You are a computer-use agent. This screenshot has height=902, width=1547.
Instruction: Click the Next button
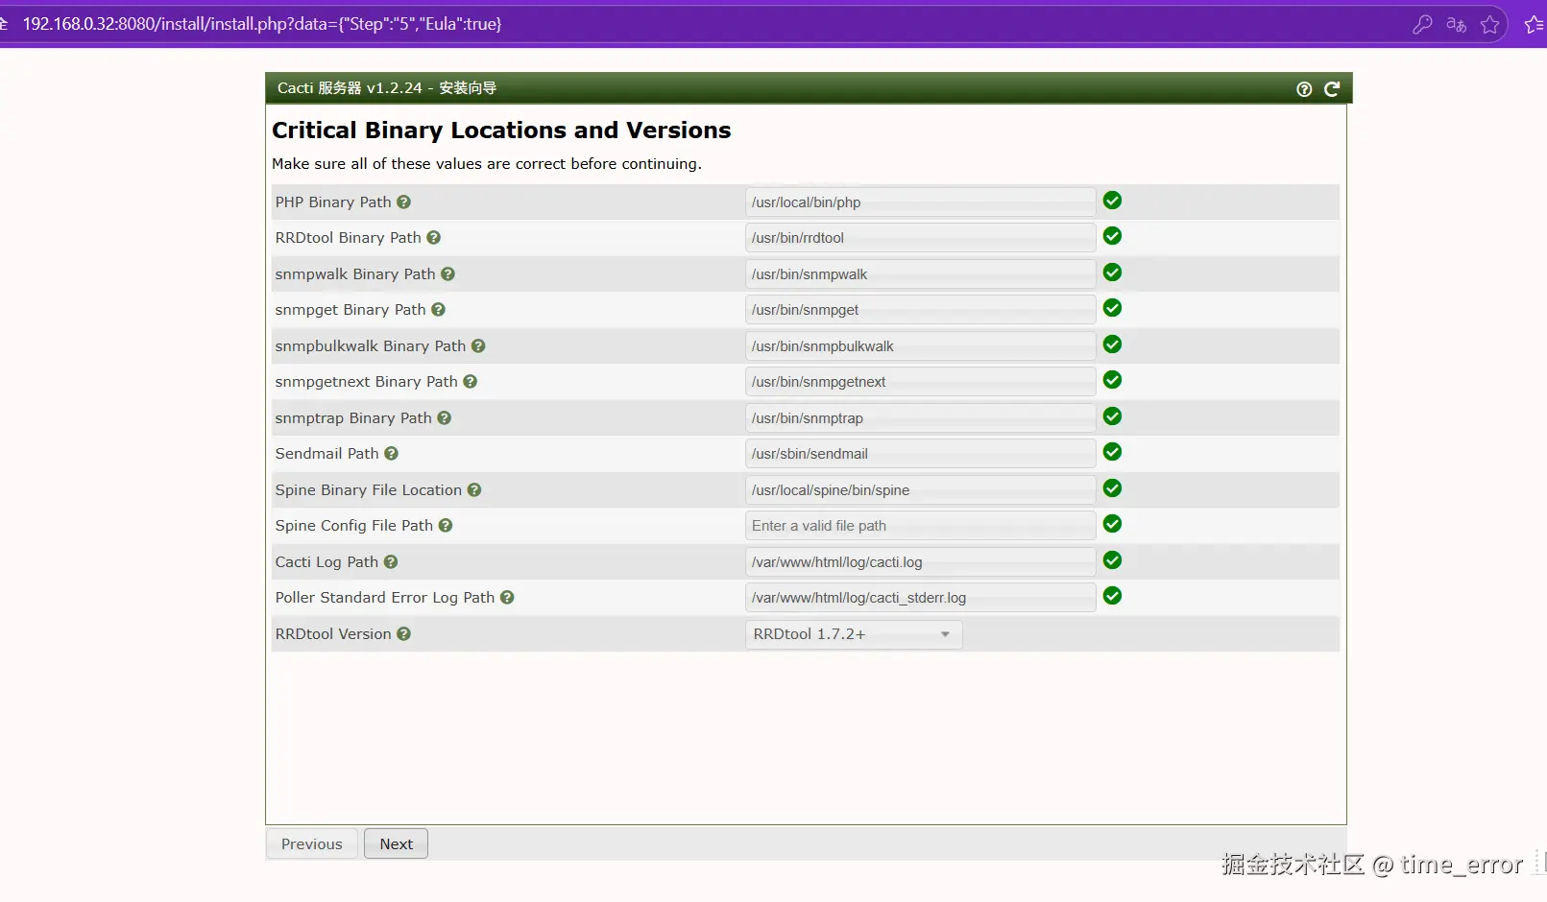point(396,844)
